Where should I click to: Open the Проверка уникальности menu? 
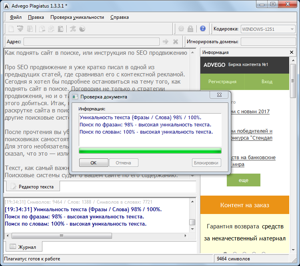tap(77, 17)
